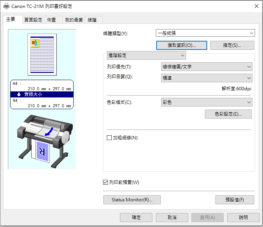Open the 列印優先 dropdown showing 線條繪圖/文字
The image size is (263, 227).
coord(207,66)
